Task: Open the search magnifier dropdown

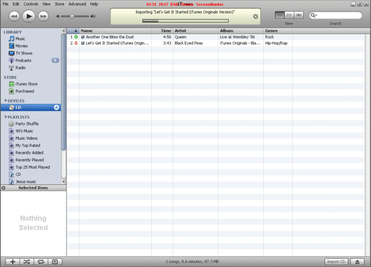Action: 314,15
